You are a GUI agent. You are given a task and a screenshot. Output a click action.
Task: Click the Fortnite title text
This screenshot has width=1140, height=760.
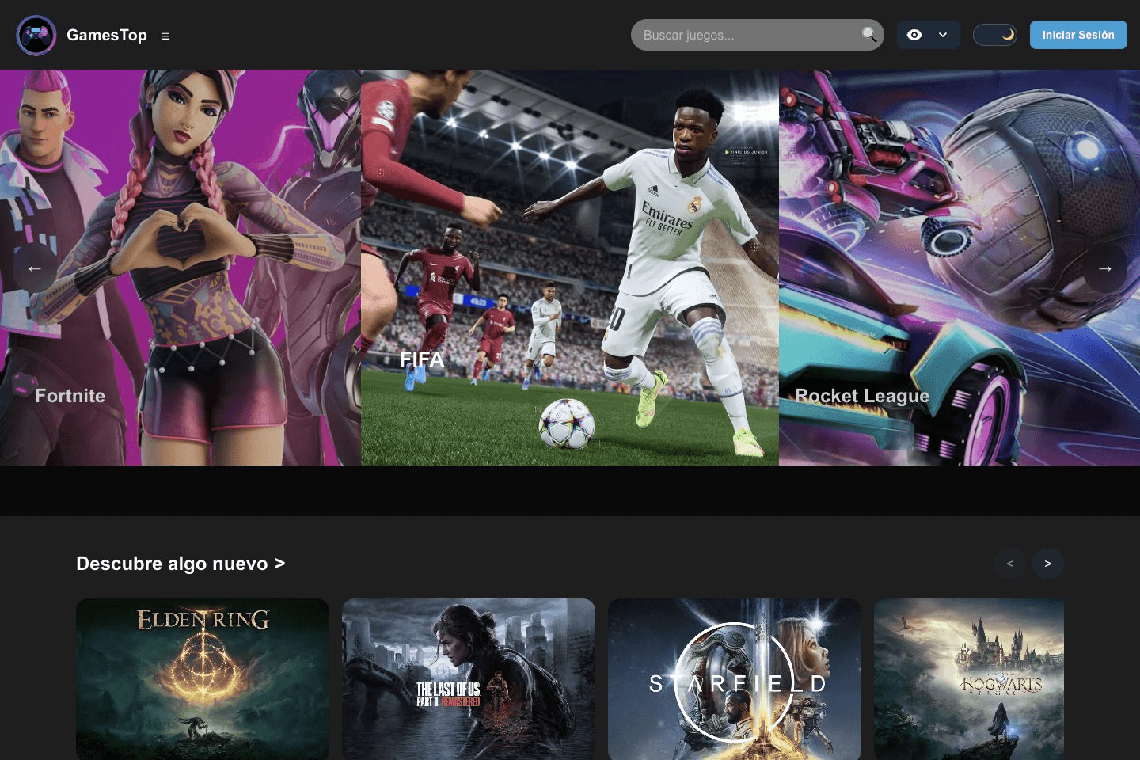[70, 396]
